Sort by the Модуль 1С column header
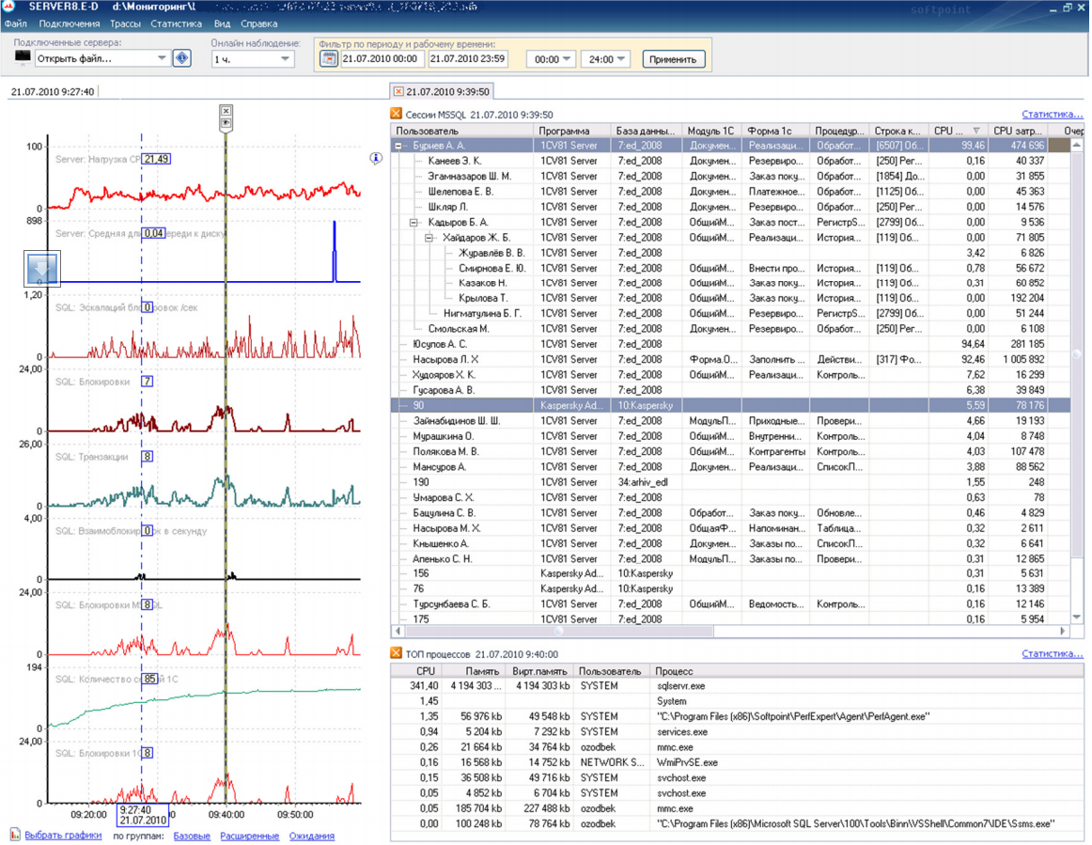The width and height of the screenshot is (1092, 845). pos(711,131)
